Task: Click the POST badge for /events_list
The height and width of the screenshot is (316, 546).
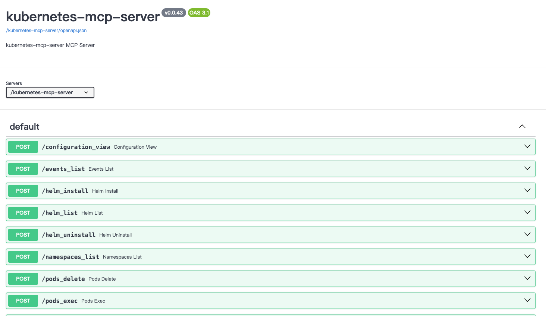Action: [x=23, y=169]
